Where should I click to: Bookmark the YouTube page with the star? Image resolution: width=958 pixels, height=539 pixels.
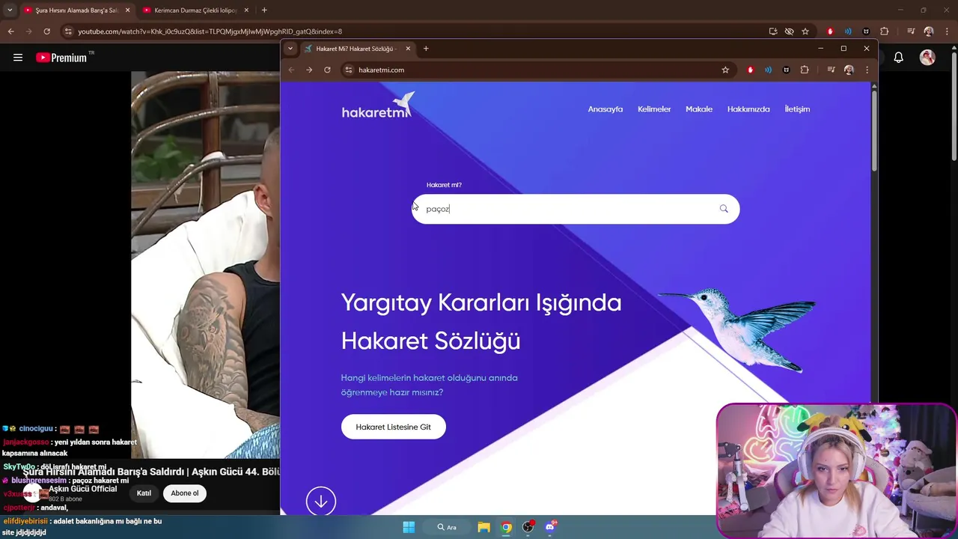coord(805,31)
